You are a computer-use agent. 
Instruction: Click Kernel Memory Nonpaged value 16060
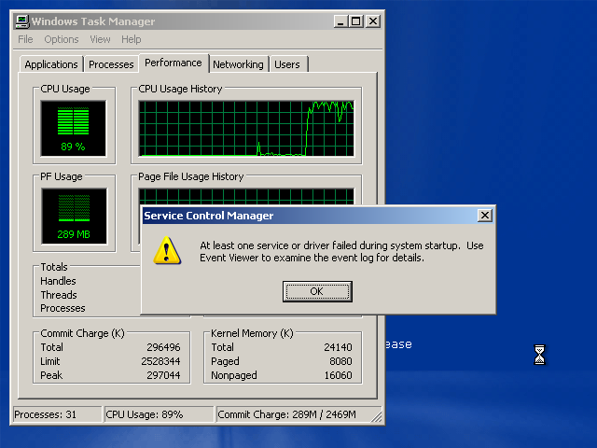point(338,375)
